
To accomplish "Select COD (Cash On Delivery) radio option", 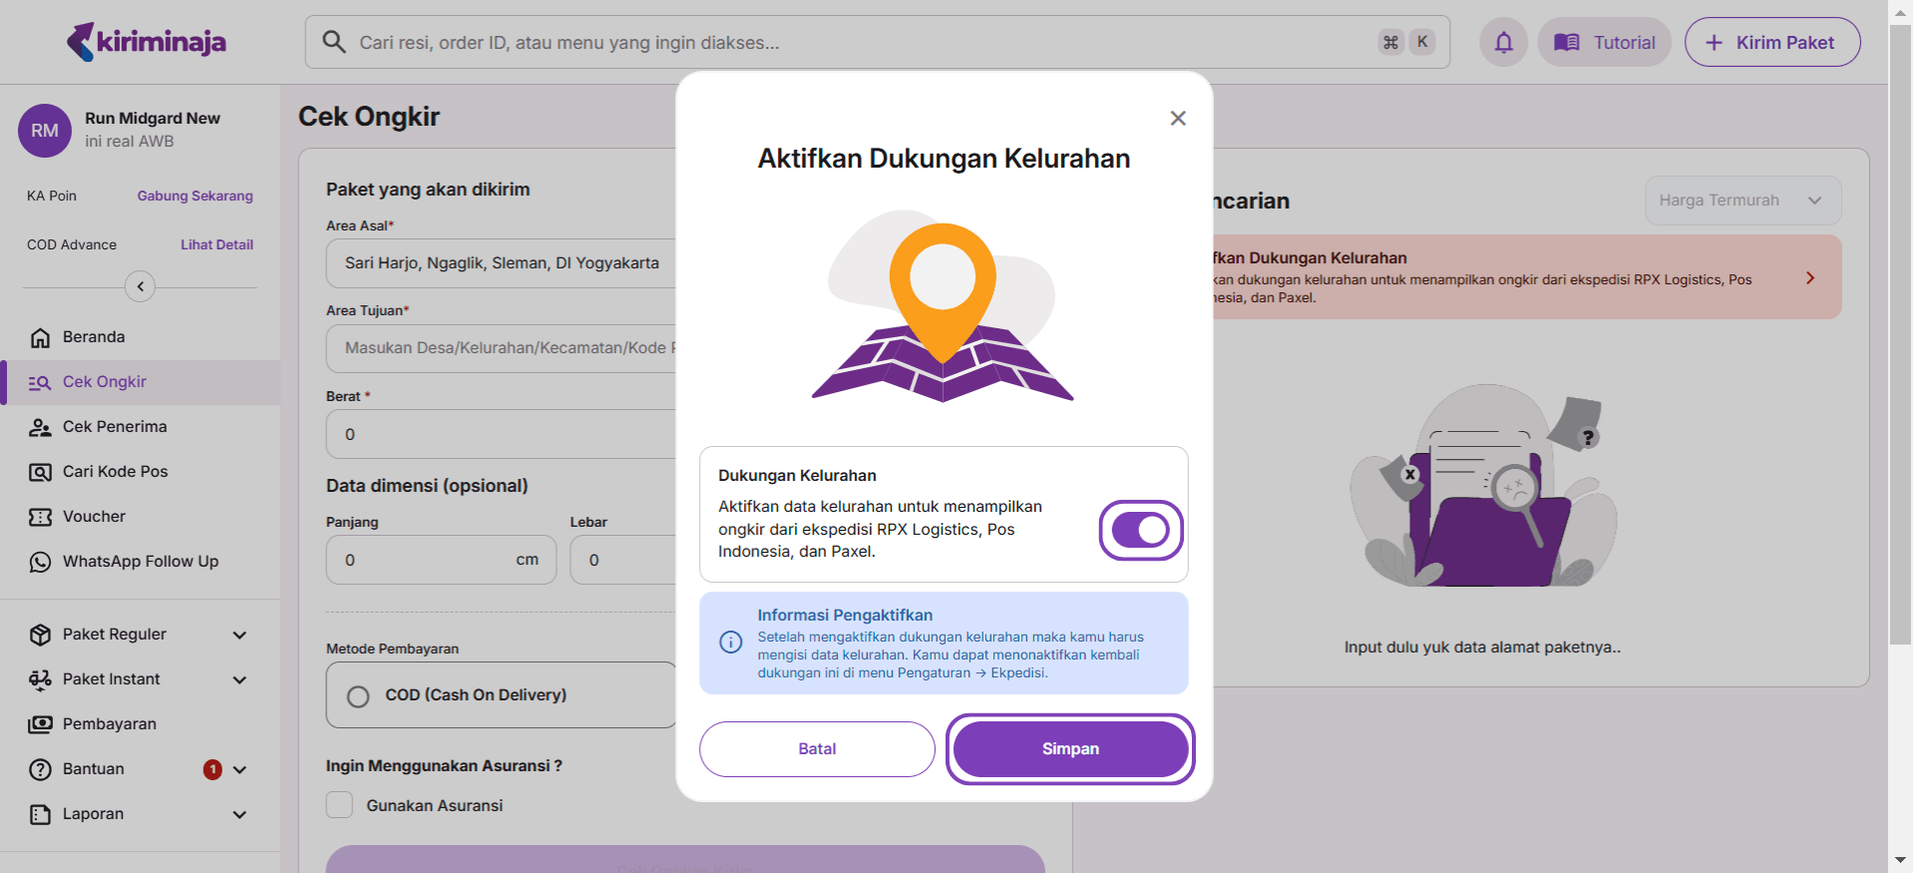I will 359,696.
